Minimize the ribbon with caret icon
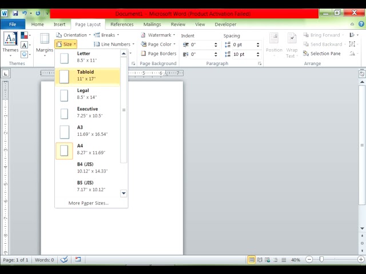Viewport: 366px width, 274px height. click(352, 24)
